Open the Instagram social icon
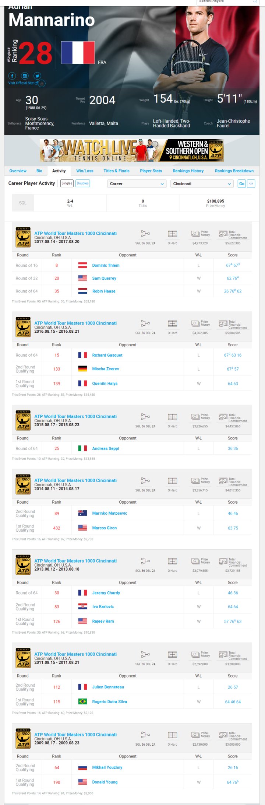This screenshot has width=265, height=805. point(25,76)
